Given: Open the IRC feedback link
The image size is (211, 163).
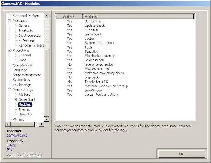Looking at the screenshot, I should coord(10,149).
